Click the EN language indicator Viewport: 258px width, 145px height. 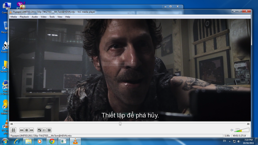pos(224,141)
